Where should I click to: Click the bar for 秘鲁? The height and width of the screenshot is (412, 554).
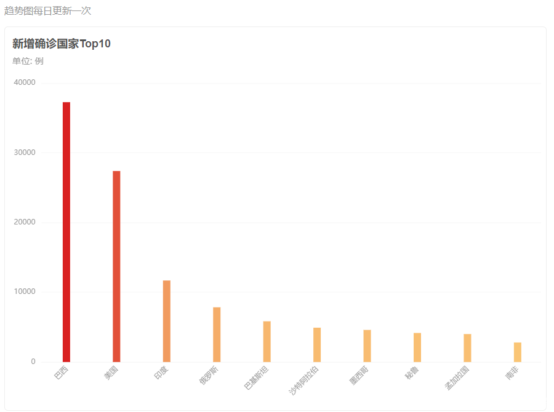tap(417, 347)
